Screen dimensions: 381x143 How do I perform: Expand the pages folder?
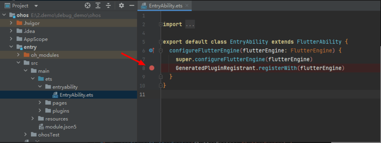click(x=40, y=103)
